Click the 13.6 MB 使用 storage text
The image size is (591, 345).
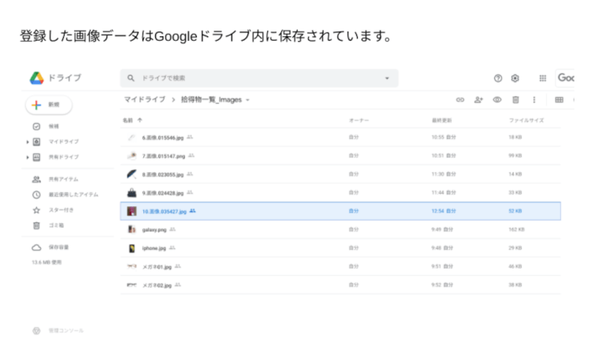click(x=46, y=262)
